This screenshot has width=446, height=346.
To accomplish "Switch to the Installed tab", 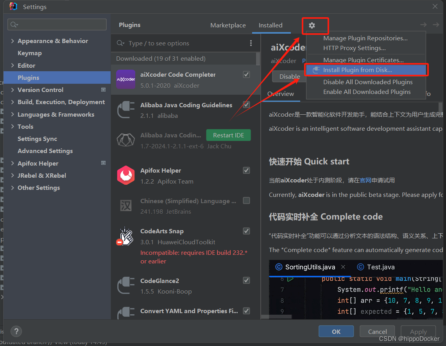I will [270, 25].
